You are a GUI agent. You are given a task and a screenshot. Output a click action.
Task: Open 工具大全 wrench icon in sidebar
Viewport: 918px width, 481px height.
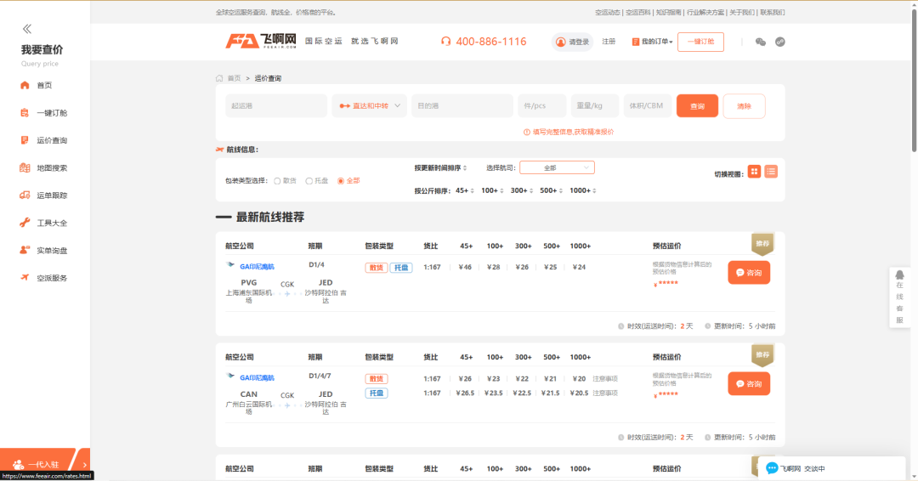[25, 223]
